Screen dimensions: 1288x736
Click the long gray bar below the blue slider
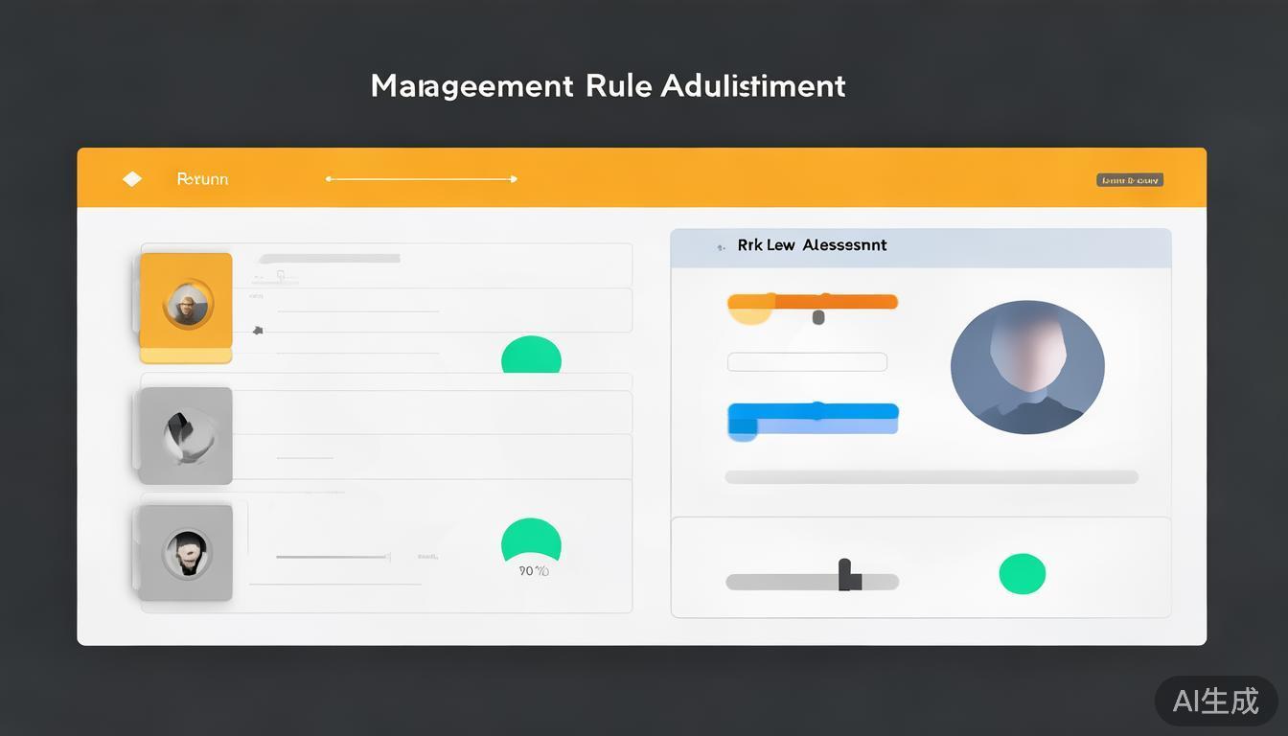point(931,477)
